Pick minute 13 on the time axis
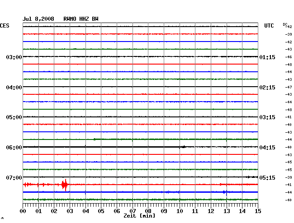Viewport: 294px width, 223px height. point(227,211)
